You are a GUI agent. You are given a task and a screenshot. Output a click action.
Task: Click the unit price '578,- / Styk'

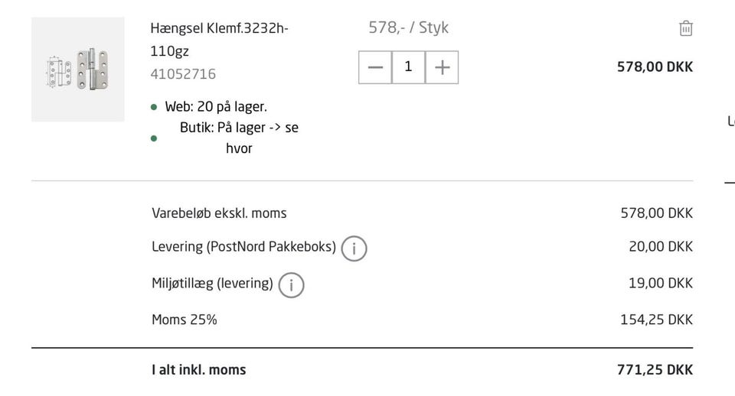click(x=408, y=28)
